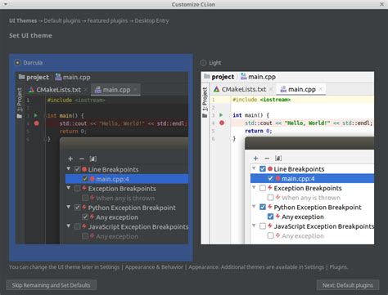Click main.cpp breadcrumb file icon in Darcula preview
This screenshot has width=388, height=295.
[x=58, y=77]
